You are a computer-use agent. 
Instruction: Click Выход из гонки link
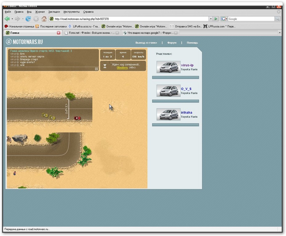coord(146,43)
